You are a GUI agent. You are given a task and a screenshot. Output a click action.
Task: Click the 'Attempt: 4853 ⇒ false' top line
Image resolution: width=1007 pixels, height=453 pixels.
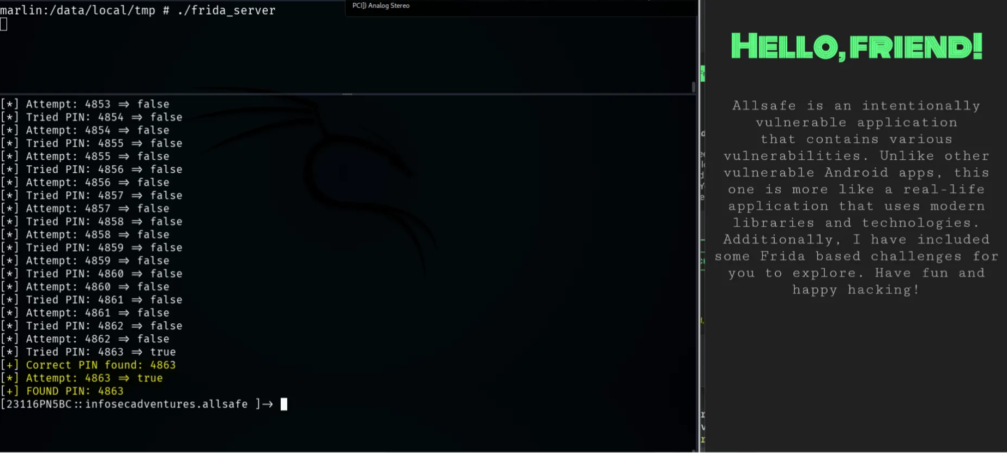click(97, 104)
